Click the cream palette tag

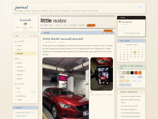(x=122, y=77)
